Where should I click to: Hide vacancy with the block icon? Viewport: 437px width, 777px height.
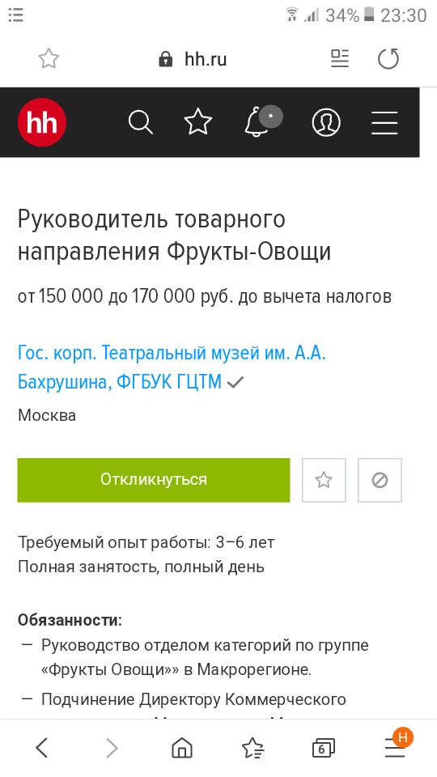380,480
